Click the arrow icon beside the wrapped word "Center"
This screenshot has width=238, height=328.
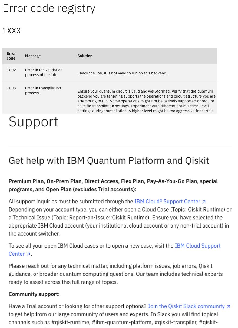(x=28, y=254)
